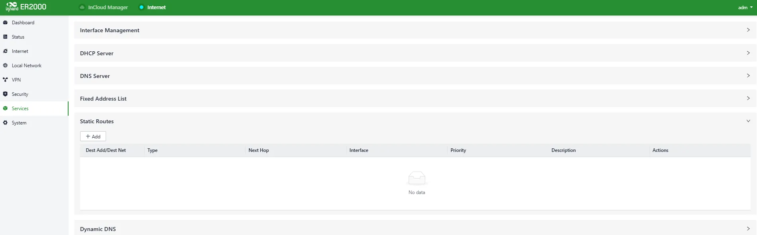Screen dimensions: 757x235
Task: Open the VPN menu item
Action: point(34,80)
